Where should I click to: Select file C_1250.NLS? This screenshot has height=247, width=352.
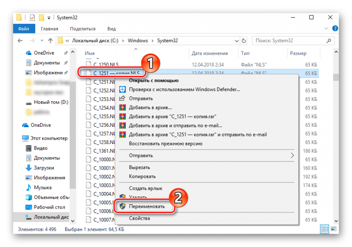pyautogui.click(x=106, y=65)
